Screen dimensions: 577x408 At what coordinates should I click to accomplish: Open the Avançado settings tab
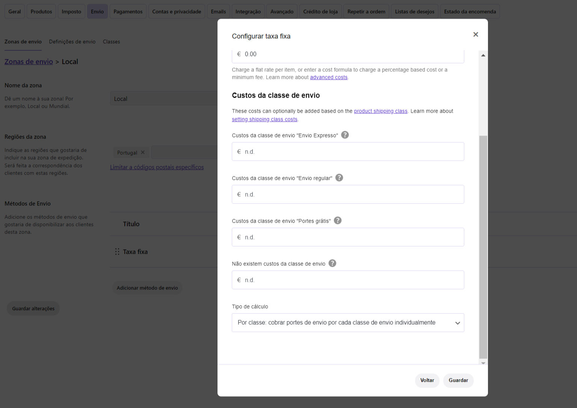click(x=282, y=12)
